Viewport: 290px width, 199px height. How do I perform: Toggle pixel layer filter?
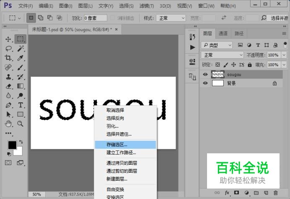click(x=240, y=45)
